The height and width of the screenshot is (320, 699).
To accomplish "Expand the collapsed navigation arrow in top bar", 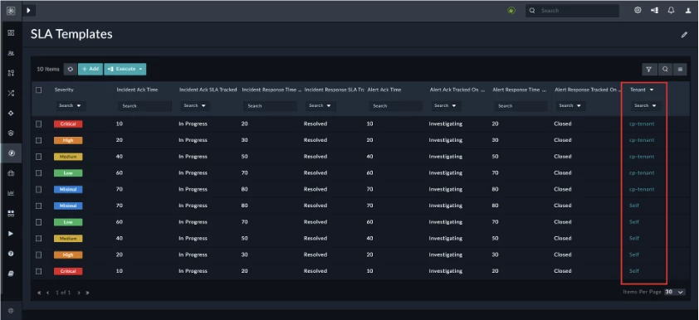I will tap(28, 10).
